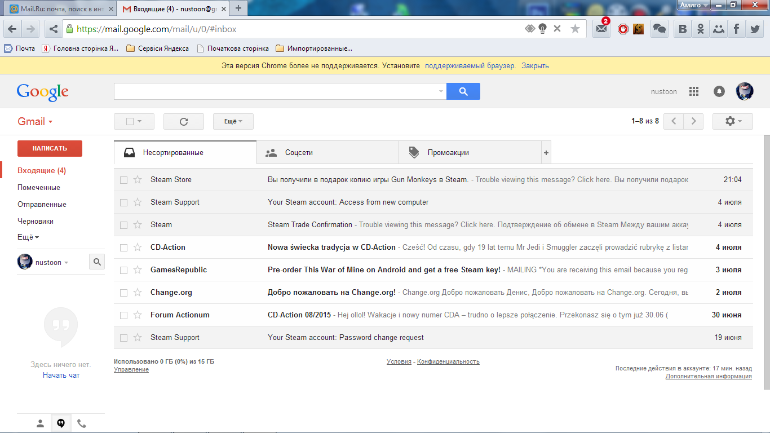The width and height of the screenshot is (770, 433).
Task: Click the browser forward arrow
Action: pos(30,29)
